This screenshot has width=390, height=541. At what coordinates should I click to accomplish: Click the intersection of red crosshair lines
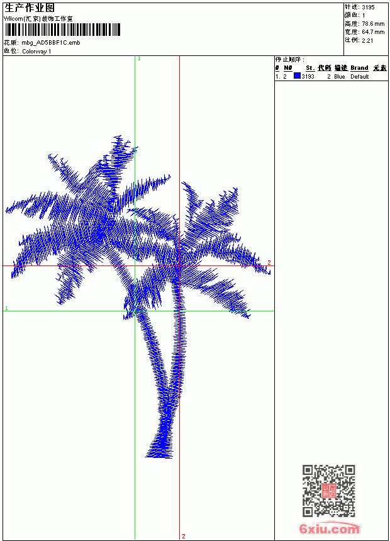[179, 265]
